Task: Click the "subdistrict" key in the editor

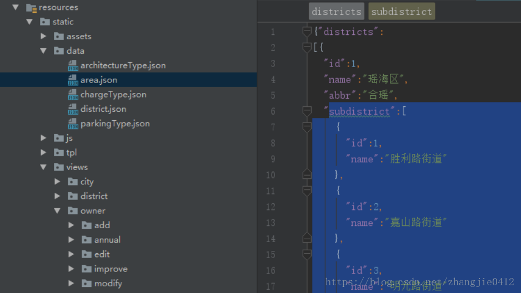Action: click(x=359, y=111)
